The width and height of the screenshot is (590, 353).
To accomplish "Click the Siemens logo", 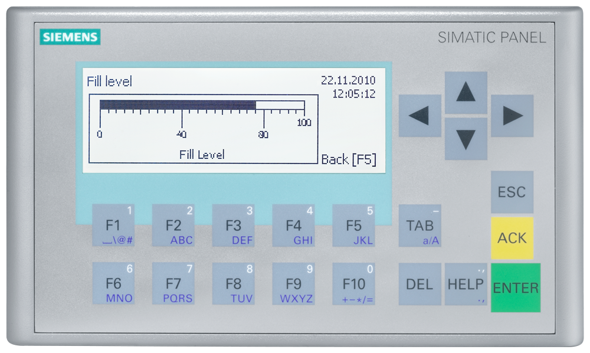I will [x=70, y=37].
